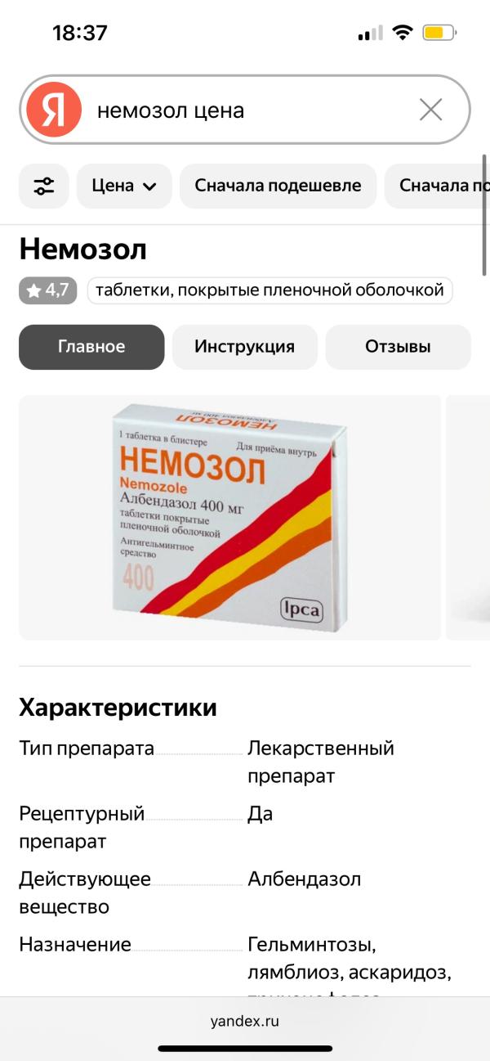Tap the Wi-Fi icon in status bar
Viewport: 490px width, 1061px height.
402,34
